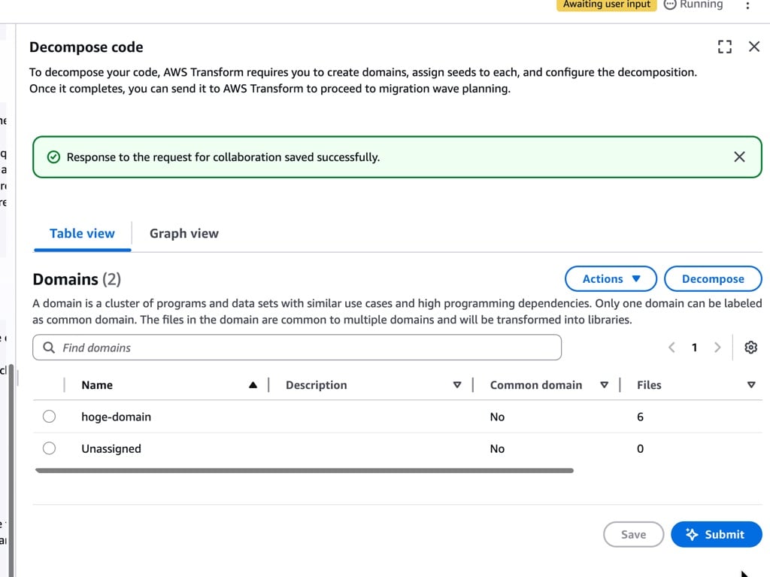
Task: Select the hoge-domain radio button
Action: click(49, 417)
